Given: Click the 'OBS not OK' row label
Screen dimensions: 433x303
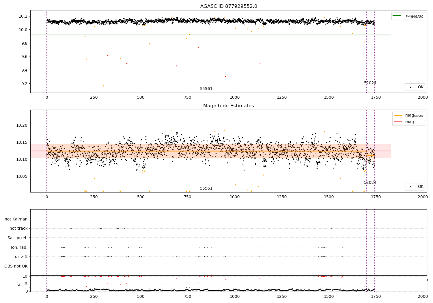Looking at the screenshot, I should 16,266.
